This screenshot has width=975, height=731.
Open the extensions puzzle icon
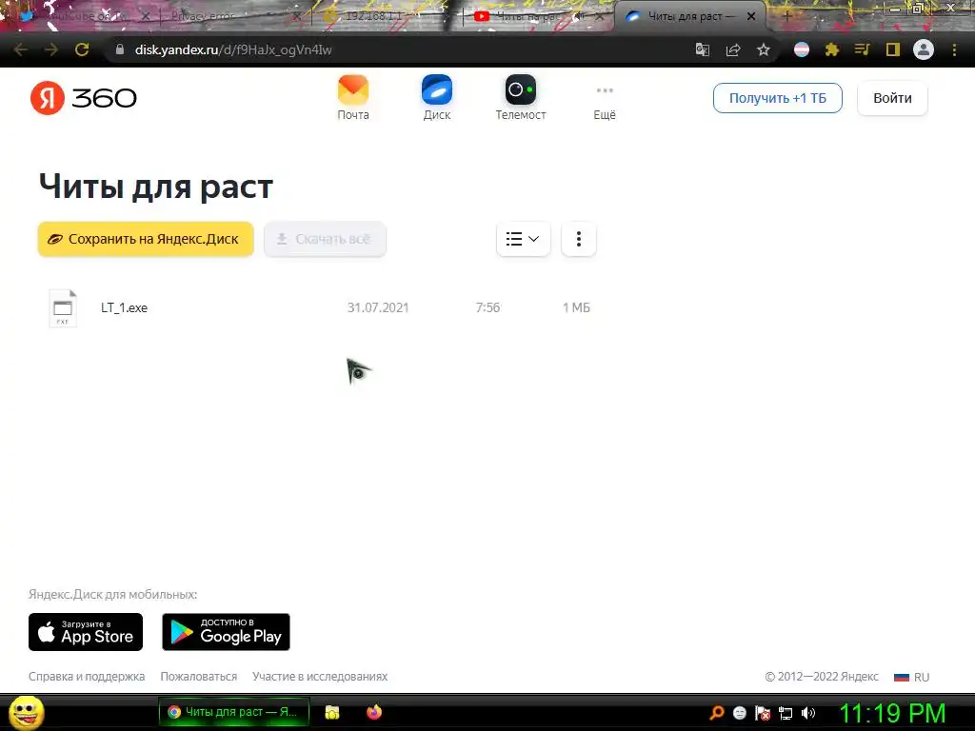[832, 49]
